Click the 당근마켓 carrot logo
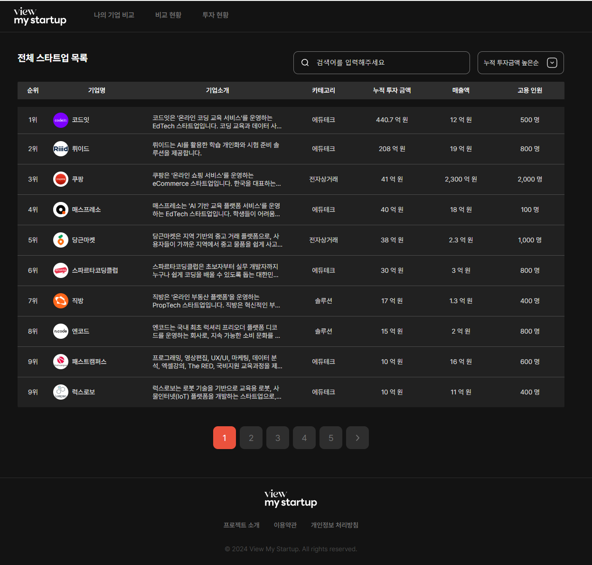 tap(61, 240)
